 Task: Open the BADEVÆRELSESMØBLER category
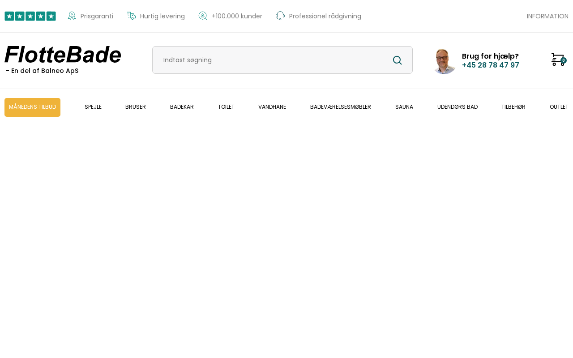coord(341,107)
